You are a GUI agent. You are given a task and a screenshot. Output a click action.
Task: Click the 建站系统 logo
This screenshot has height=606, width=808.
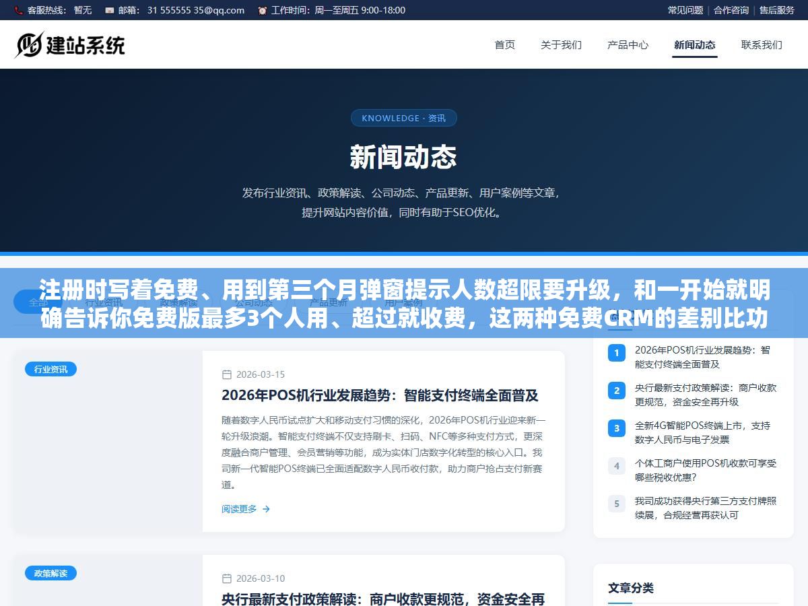click(70, 44)
